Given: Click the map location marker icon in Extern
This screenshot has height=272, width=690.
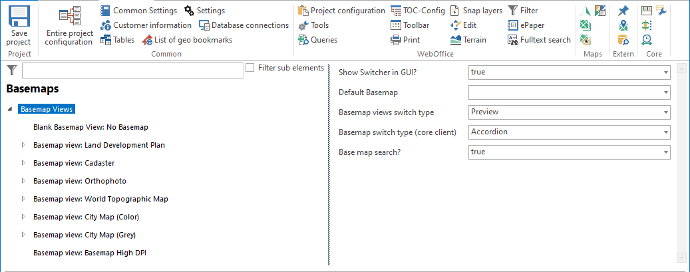Looking at the screenshot, I should click(x=623, y=25).
